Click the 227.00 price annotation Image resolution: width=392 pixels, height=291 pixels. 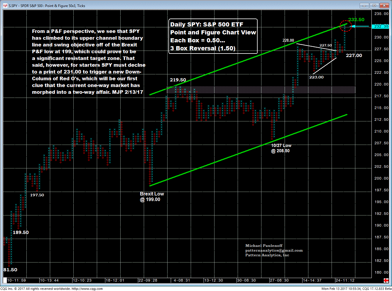(354, 55)
